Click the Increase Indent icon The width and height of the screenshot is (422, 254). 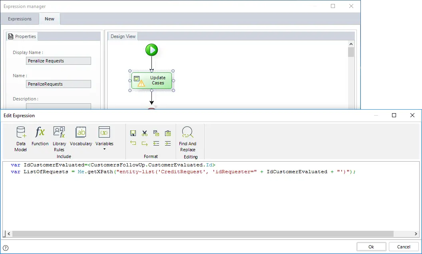point(168,143)
